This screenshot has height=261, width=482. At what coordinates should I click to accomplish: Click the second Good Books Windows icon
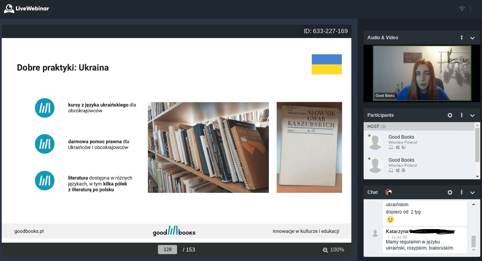[397, 170]
